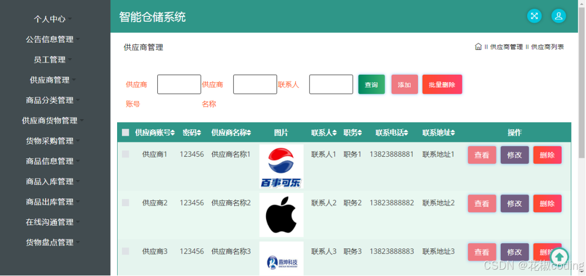Click the back-to-top arrow icon
The height and width of the screenshot is (276, 586).
(x=560, y=256)
